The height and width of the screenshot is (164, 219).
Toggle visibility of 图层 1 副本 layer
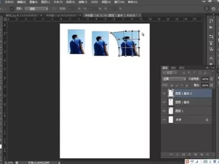pyautogui.click(x=164, y=102)
